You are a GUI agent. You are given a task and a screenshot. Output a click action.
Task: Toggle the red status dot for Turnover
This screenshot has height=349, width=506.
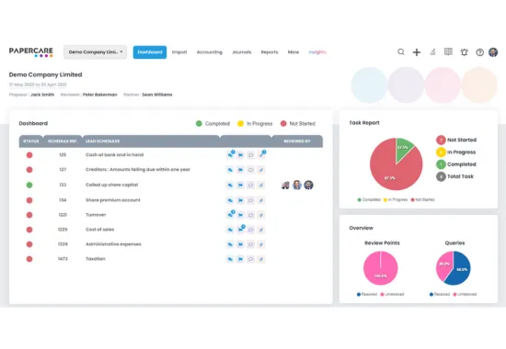coord(29,215)
